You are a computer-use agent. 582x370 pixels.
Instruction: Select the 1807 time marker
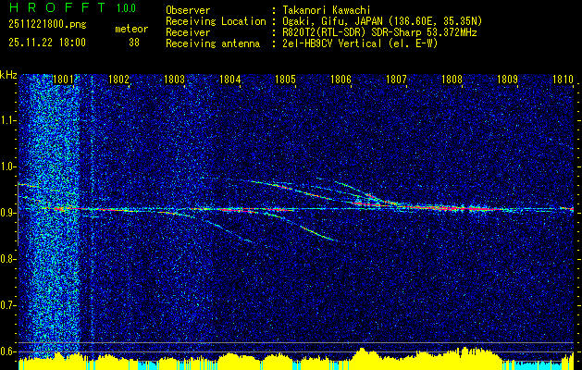coord(396,79)
